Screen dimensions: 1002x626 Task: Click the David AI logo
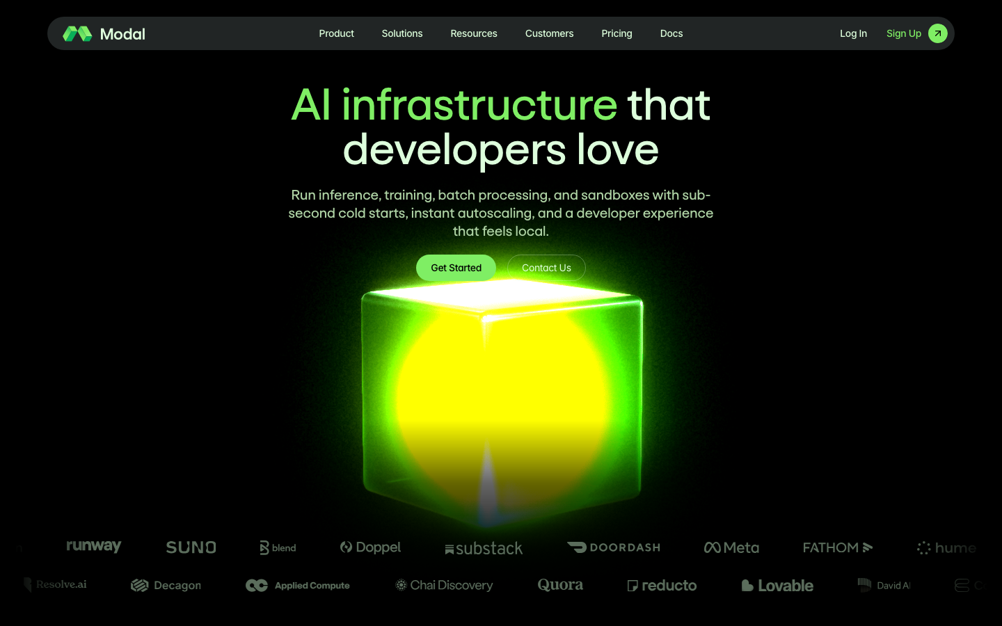click(x=884, y=586)
